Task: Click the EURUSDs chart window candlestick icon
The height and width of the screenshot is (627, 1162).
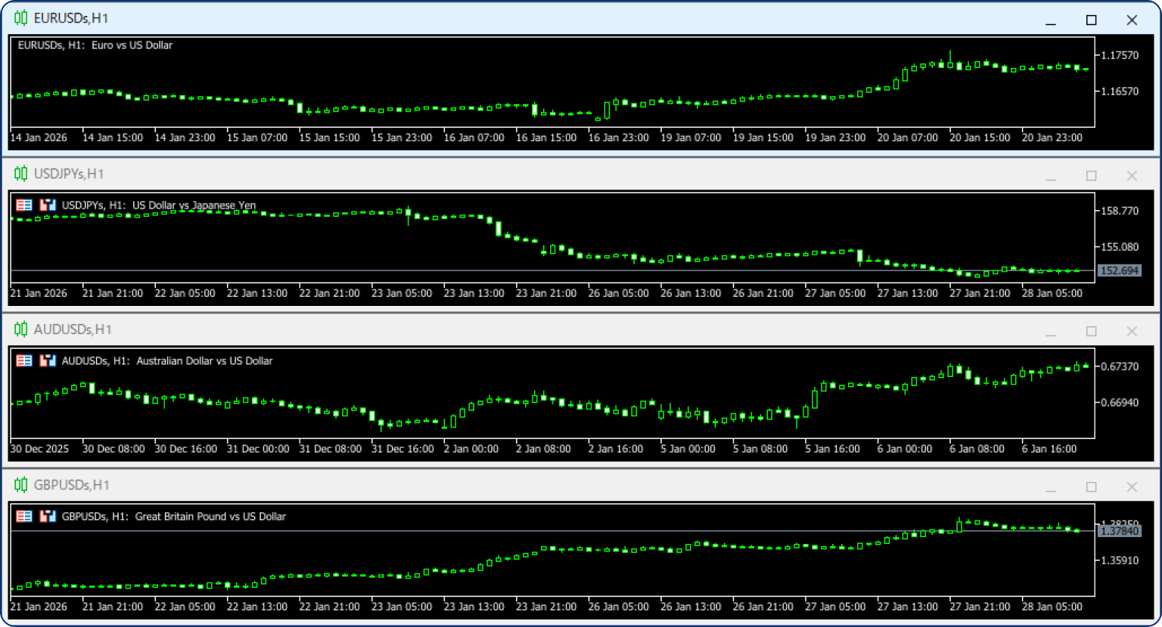Action: (20, 19)
